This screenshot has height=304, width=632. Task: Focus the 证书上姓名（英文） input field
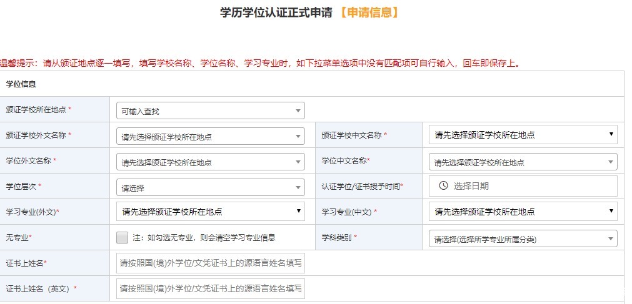point(211,288)
